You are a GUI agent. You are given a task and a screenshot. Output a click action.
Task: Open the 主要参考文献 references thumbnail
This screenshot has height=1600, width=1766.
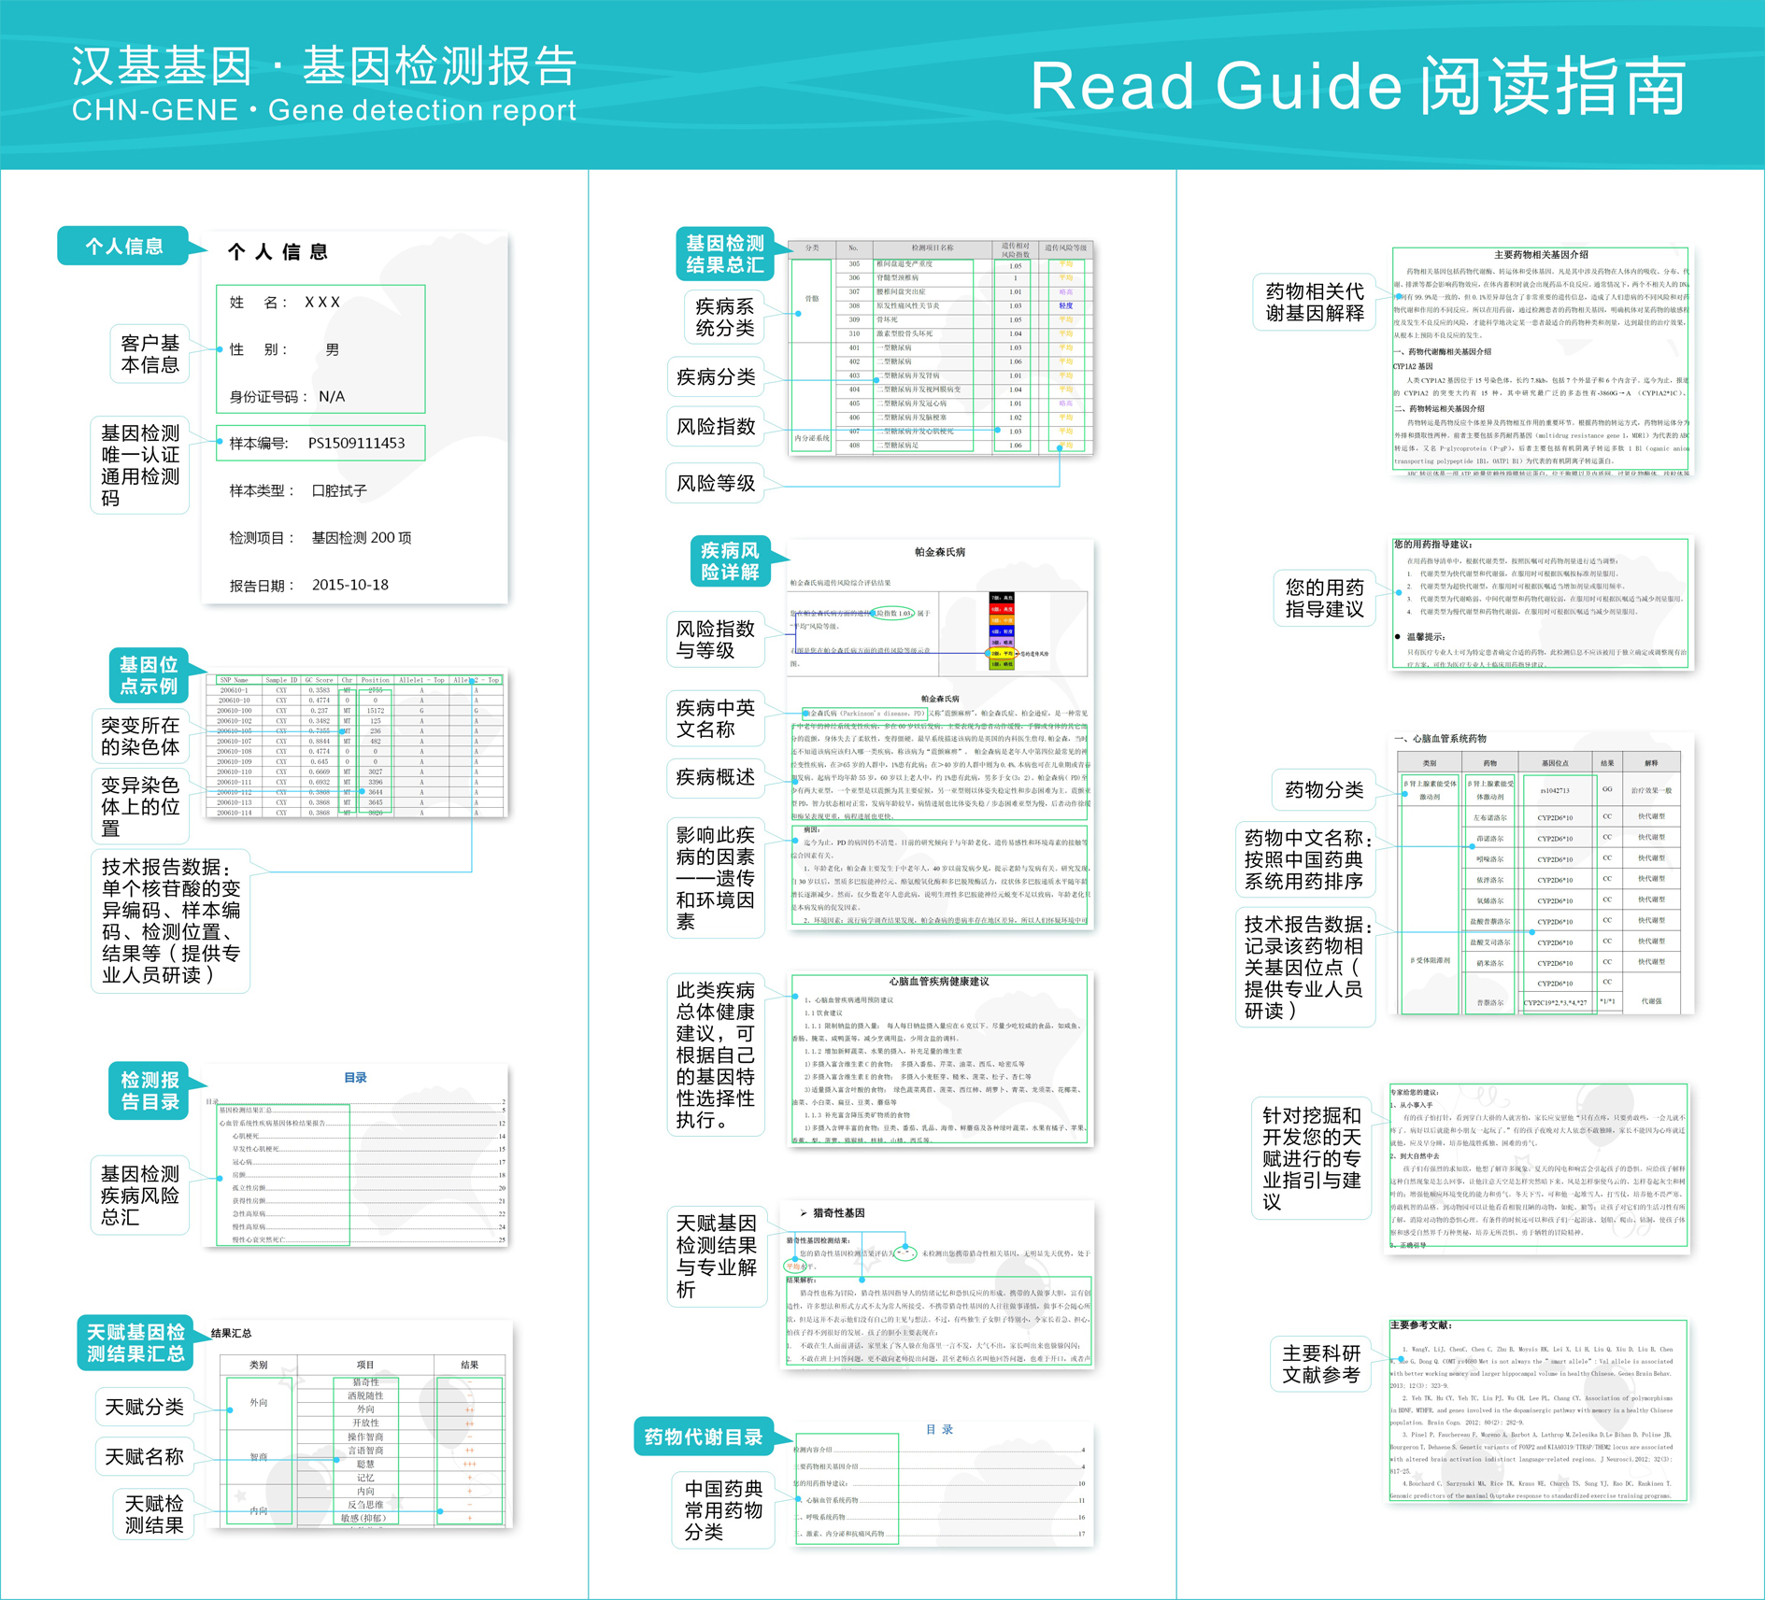click(x=1538, y=1410)
